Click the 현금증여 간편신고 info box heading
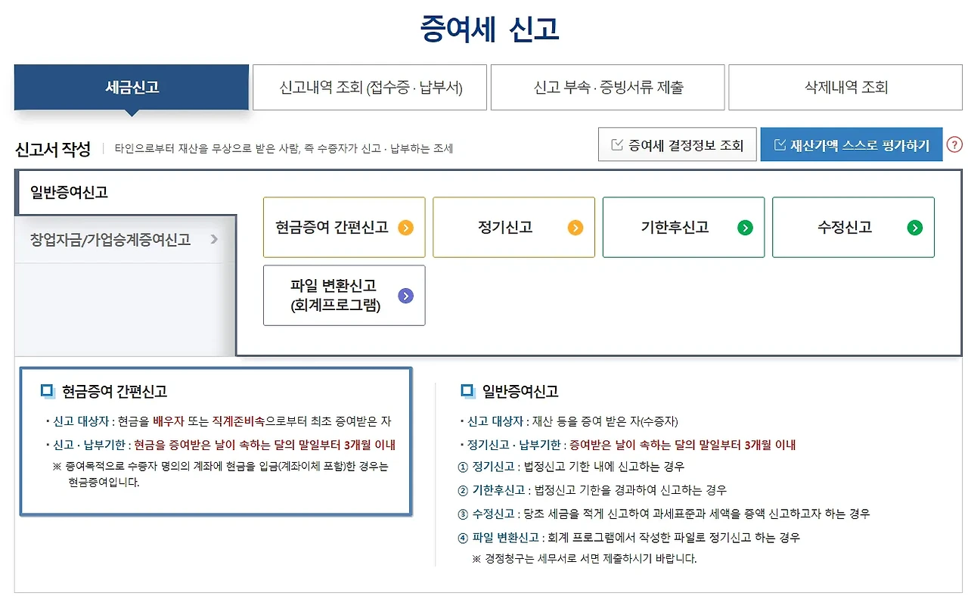The height and width of the screenshot is (596, 968). pyautogui.click(x=114, y=391)
